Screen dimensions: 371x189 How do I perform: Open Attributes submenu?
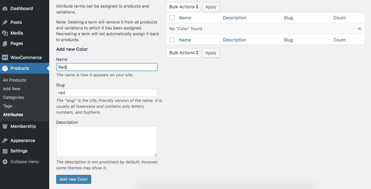point(13,115)
